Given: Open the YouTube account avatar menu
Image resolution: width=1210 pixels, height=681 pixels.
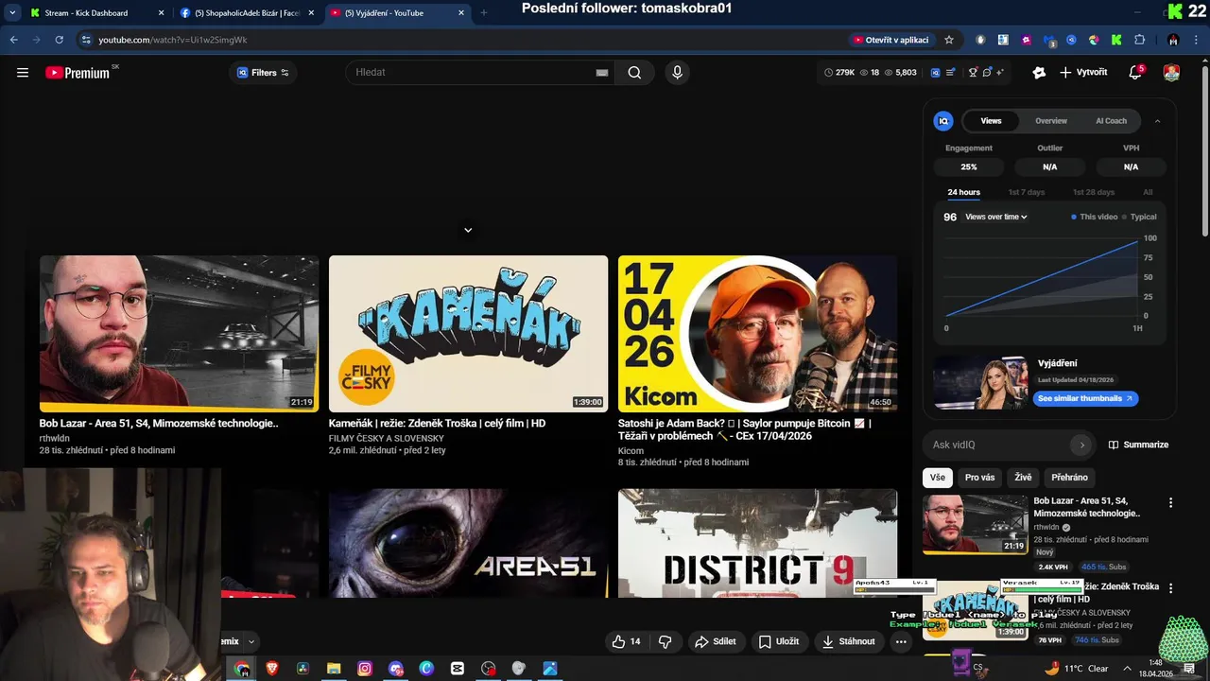Looking at the screenshot, I should (1171, 72).
